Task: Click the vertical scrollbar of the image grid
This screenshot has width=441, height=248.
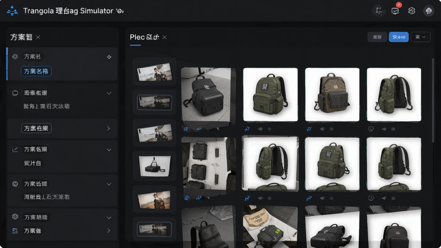Action: 433,101
